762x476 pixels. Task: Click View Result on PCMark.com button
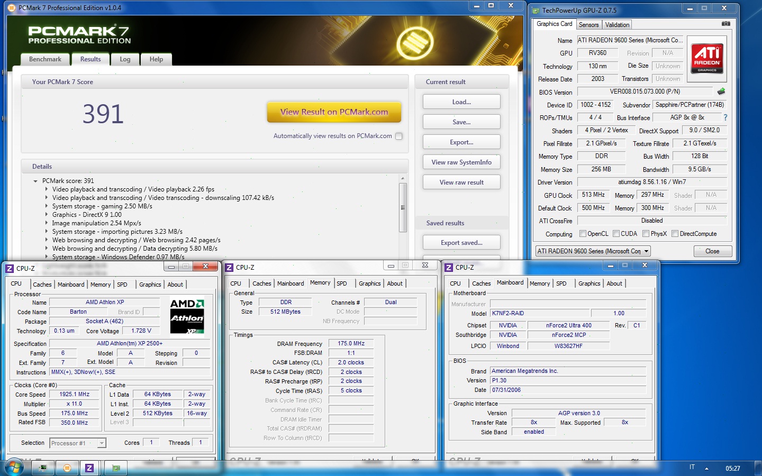pyautogui.click(x=334, y=112)
